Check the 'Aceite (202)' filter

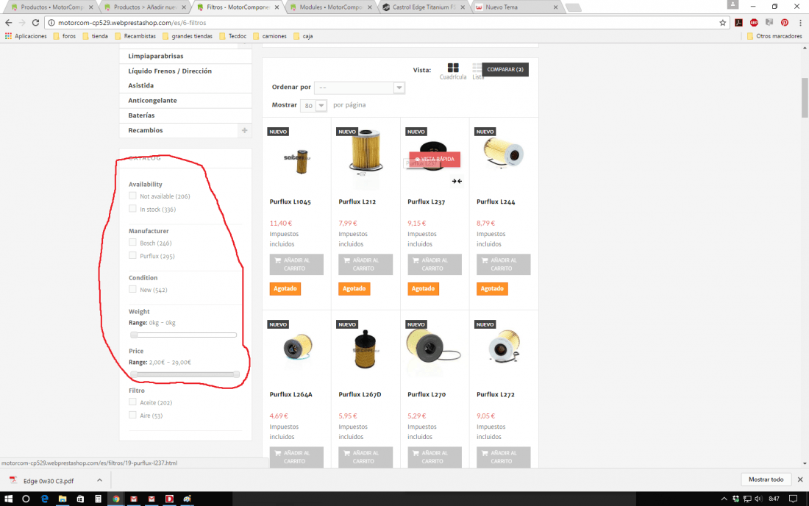[132, 402]
